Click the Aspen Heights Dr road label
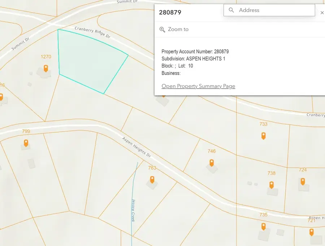This screenshot has width=325, height=246. (x=136, y=147)
